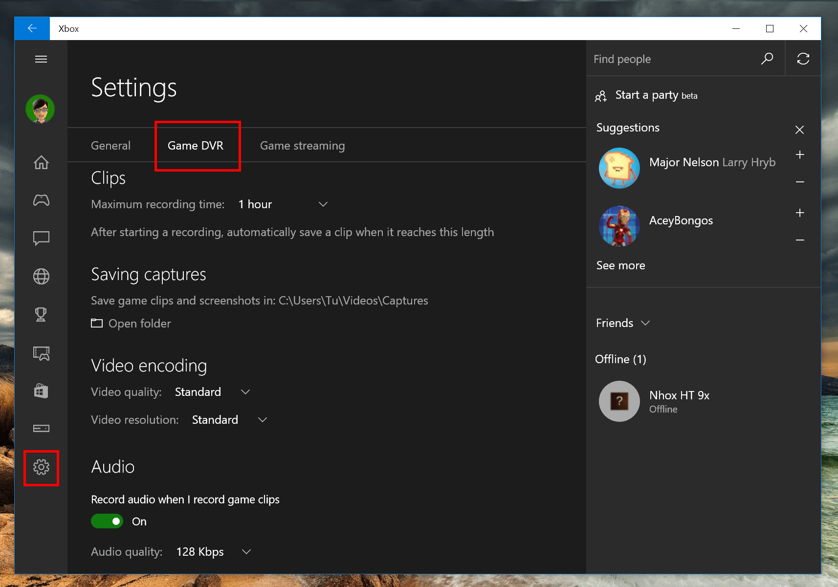The height and width of the screenshot is (587, 838).
Task: Add Major Nelson as friend
Action: click(x=800, y=154)
